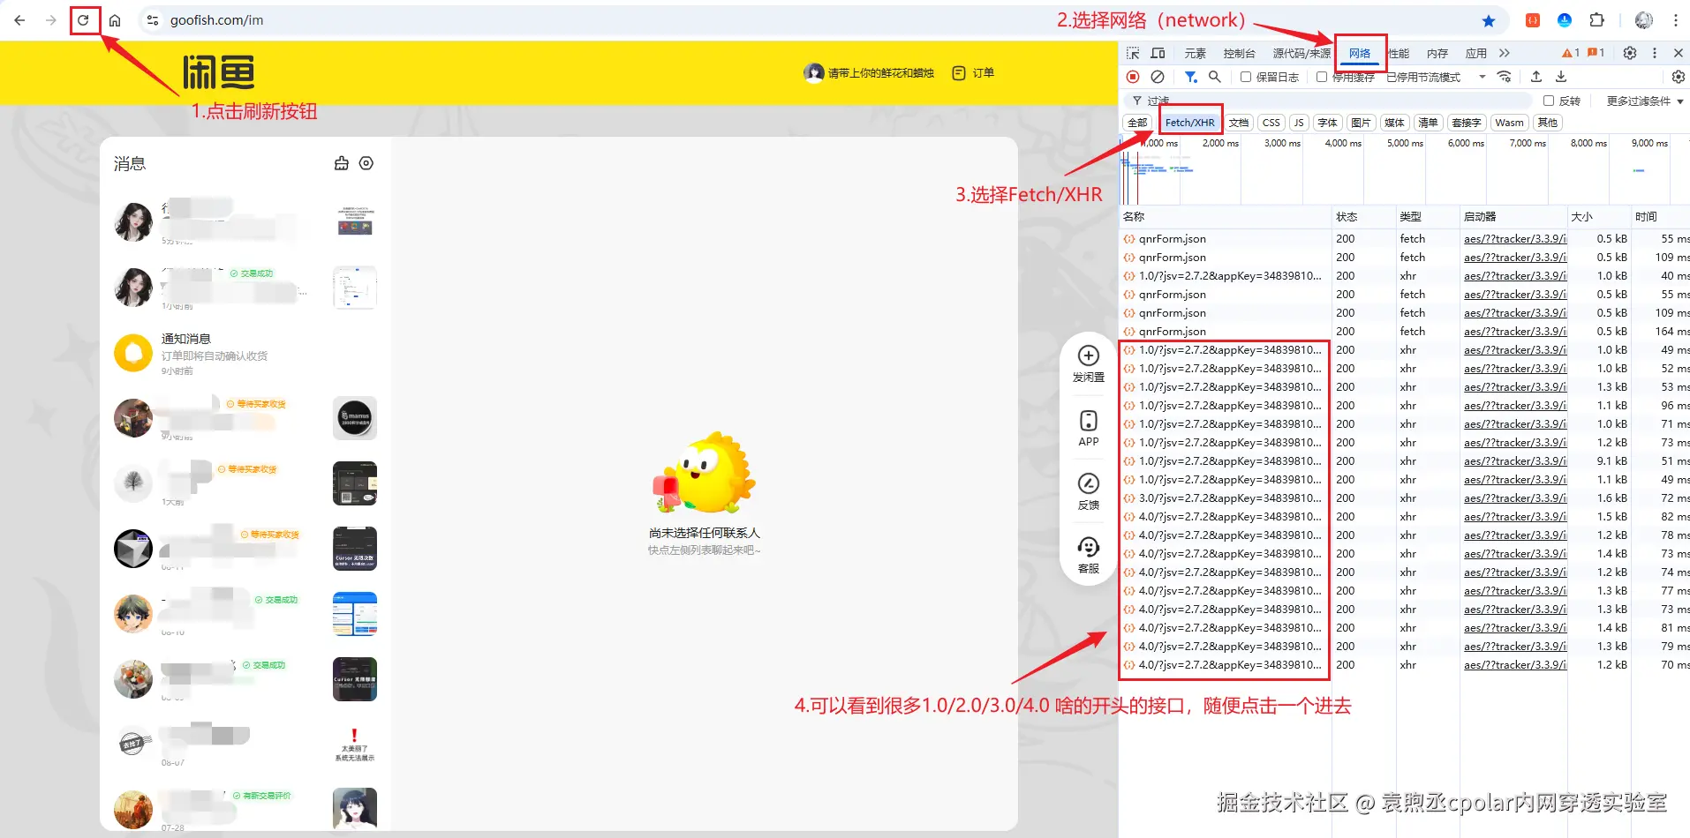
Task: Open the 通知消息 conversation
Action: coord(245,353)
